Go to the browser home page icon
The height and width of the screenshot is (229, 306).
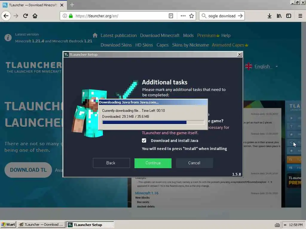coord(35,16)
